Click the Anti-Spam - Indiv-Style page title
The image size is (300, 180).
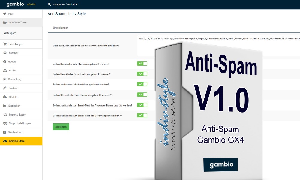click(67, 14)
